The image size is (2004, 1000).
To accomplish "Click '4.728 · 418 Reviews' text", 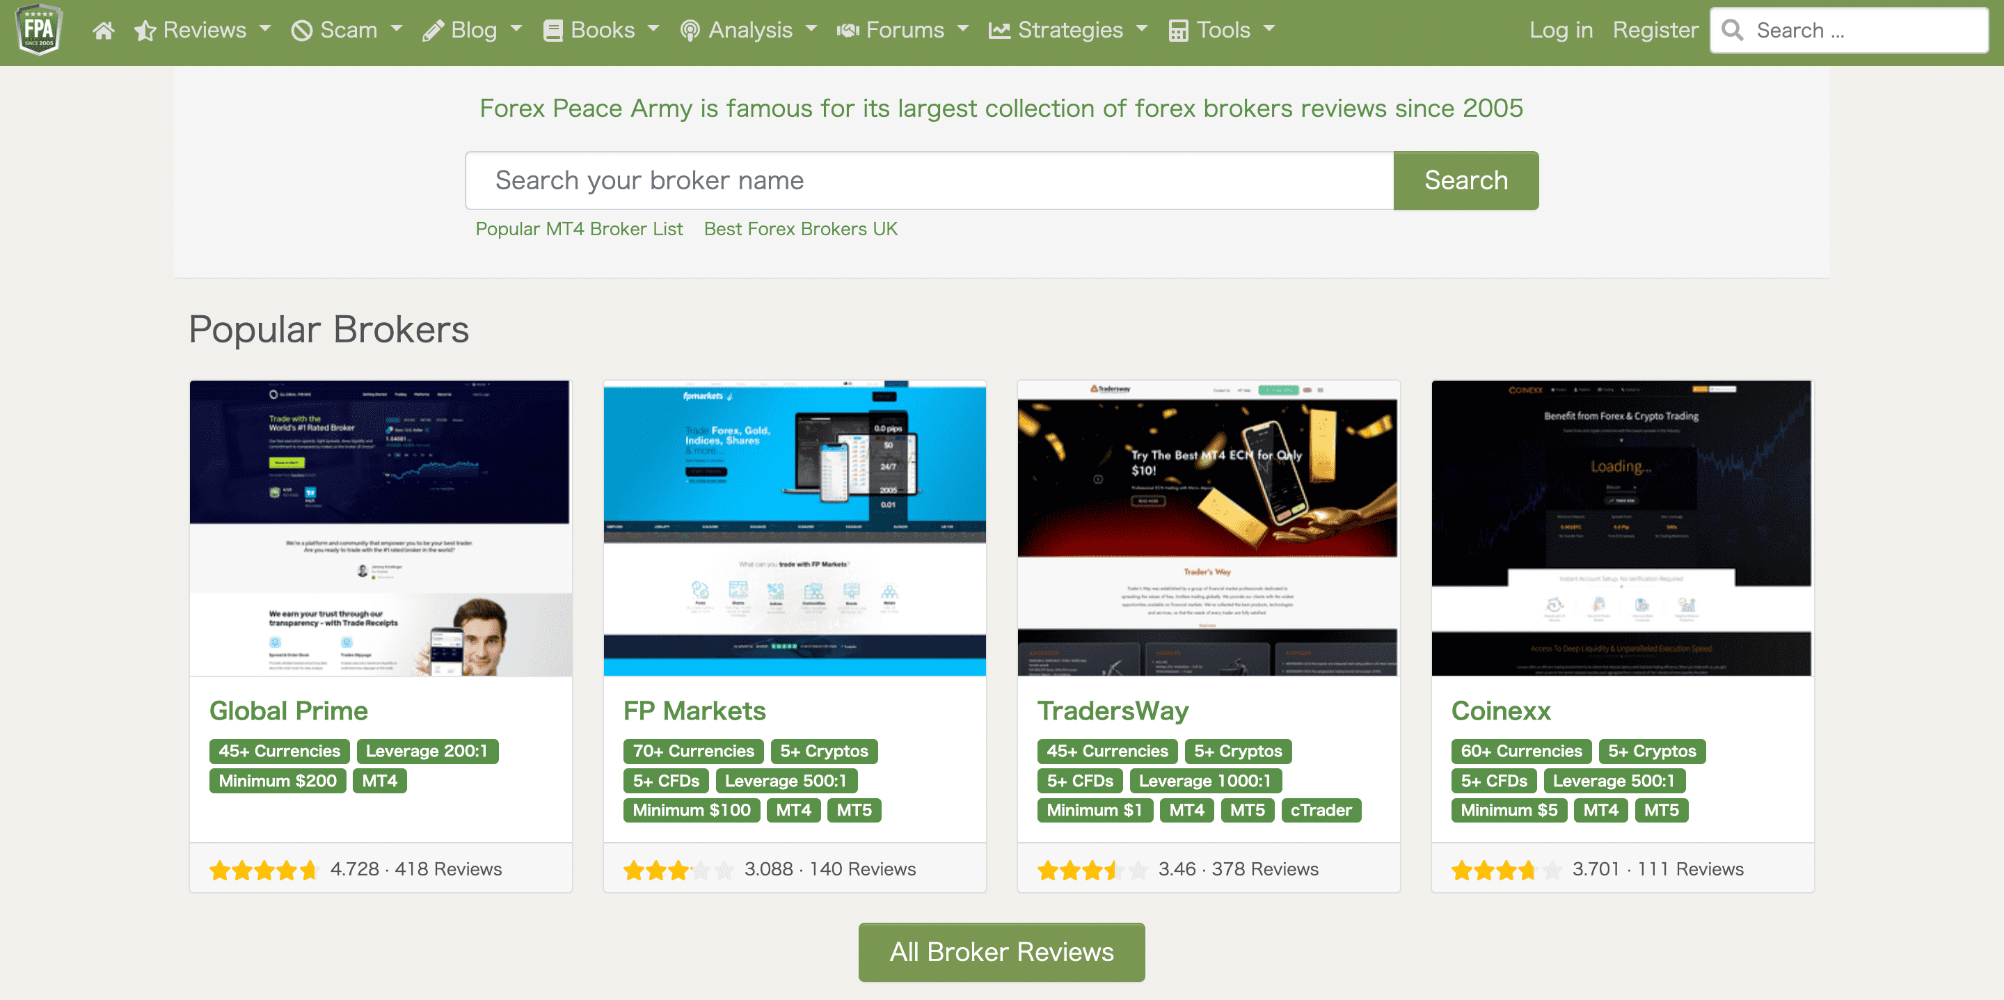I will tap(416, 869).
